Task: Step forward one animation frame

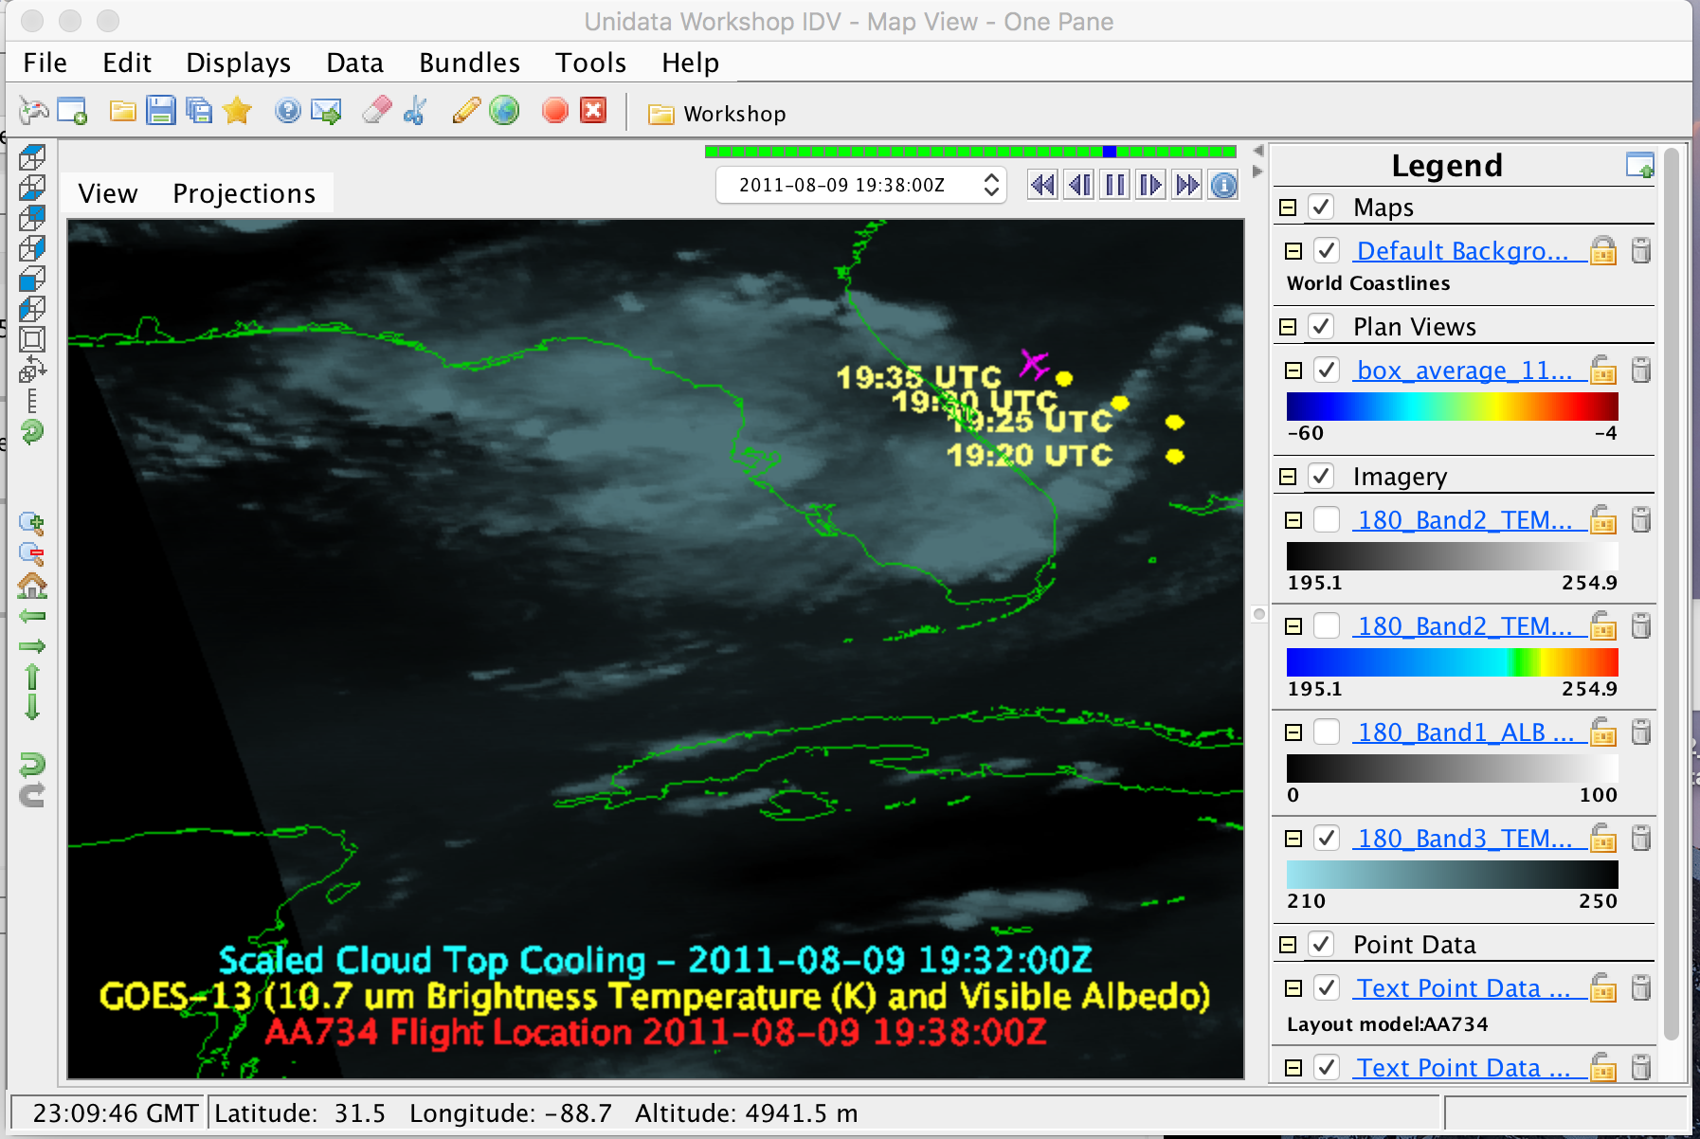Action: [1150, 185]
